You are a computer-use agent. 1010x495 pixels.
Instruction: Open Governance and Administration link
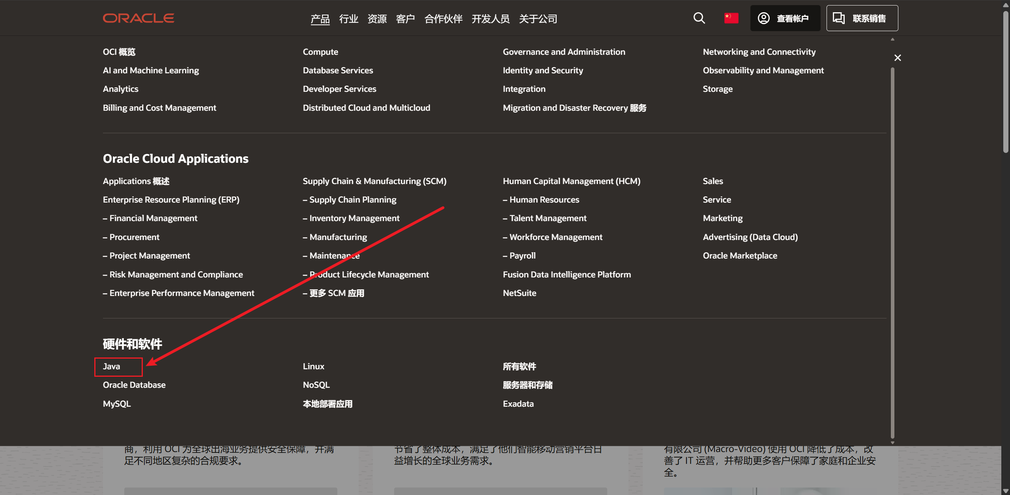click(x=564, y=52)
